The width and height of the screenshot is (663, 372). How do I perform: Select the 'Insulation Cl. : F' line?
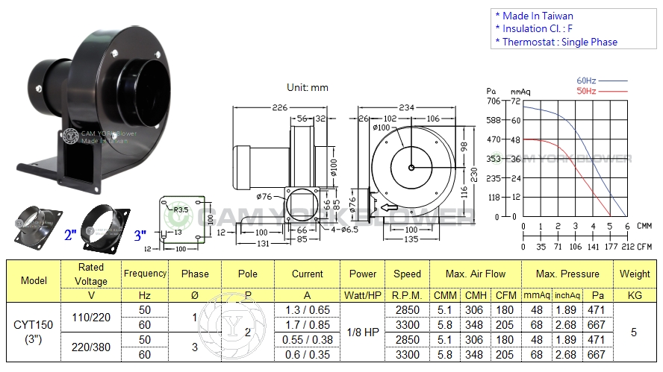click(x=534, y=29)
